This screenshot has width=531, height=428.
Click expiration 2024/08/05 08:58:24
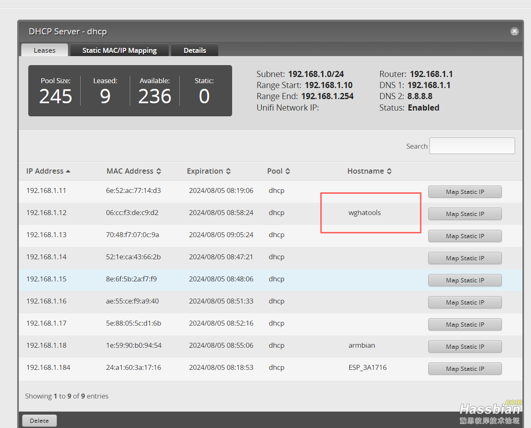pyautogui.click(x=221, y=213)
